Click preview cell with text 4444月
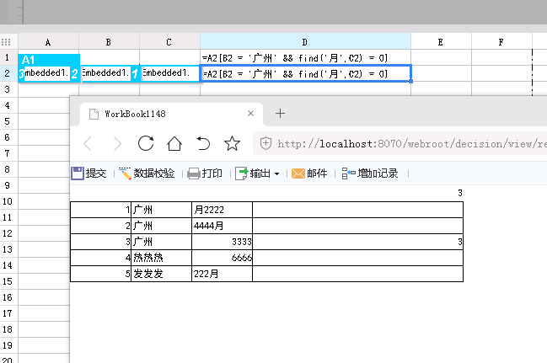 [222, 226]
